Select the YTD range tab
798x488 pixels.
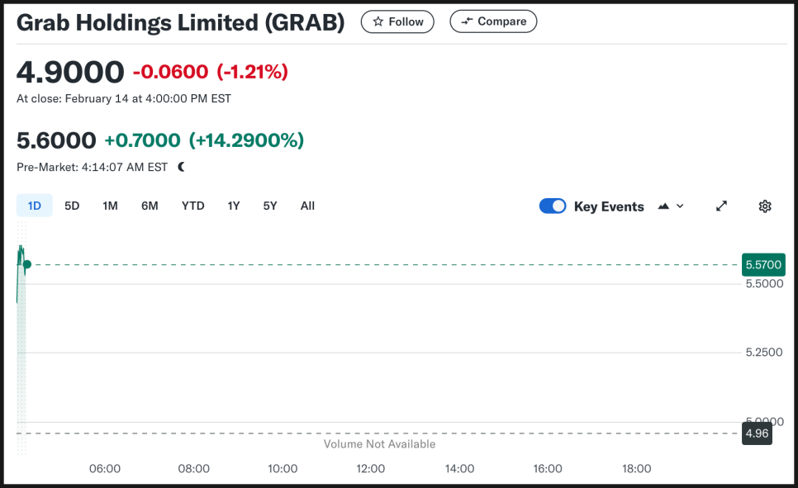pos(192,206)
